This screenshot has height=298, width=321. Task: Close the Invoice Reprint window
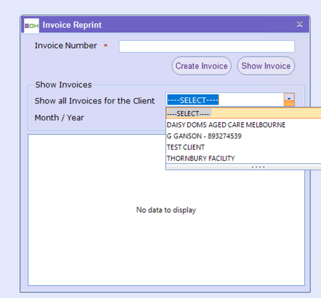[x=299, y=24]
